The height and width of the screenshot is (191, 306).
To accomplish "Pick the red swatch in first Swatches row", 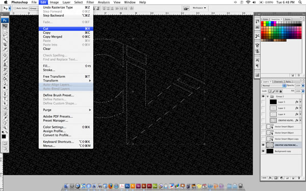I will coord(262,22).
